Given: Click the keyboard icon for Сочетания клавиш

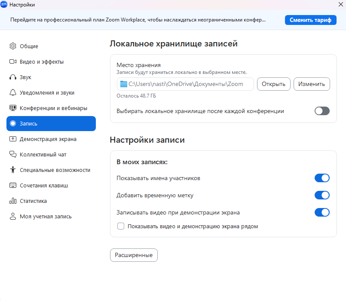Looking at the screenshot, I should point(13,186).
